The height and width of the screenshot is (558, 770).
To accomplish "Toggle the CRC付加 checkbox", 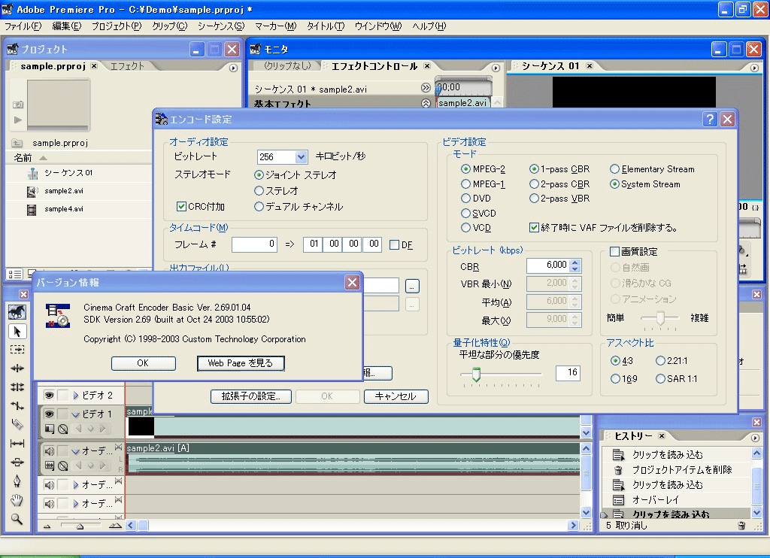I will [x=181, y=206].
